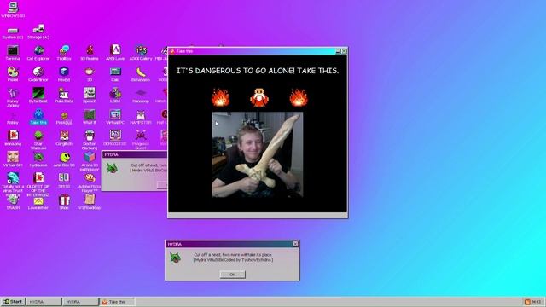Open the Puke Data icon
This screenshot has height=307, width=546.
[64, 96]
